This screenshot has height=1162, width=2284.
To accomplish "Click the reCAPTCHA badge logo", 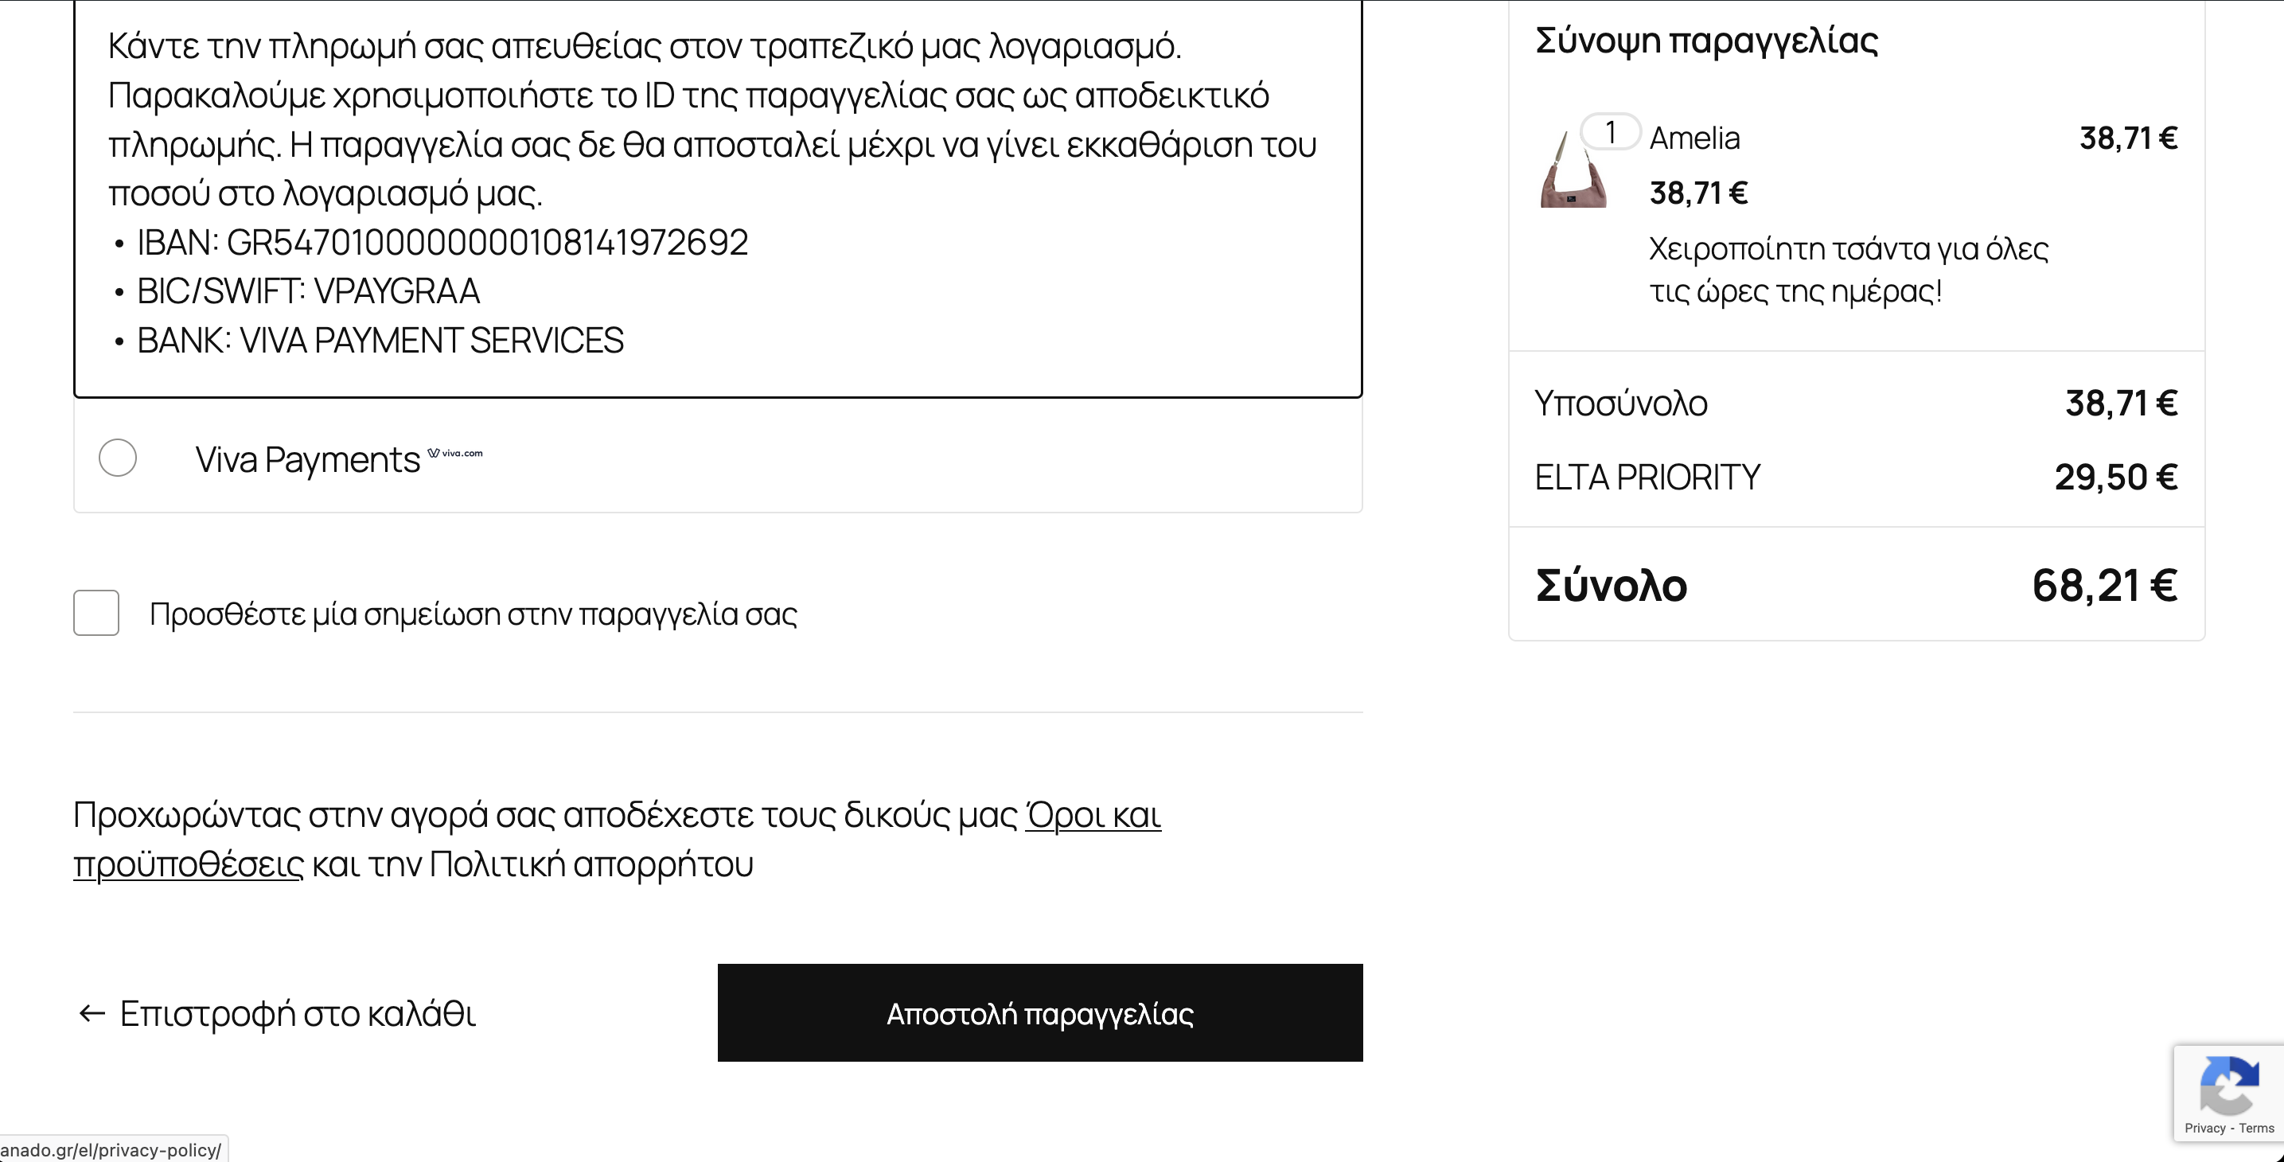I will pyautogui.click(x=2228, y=1086).
